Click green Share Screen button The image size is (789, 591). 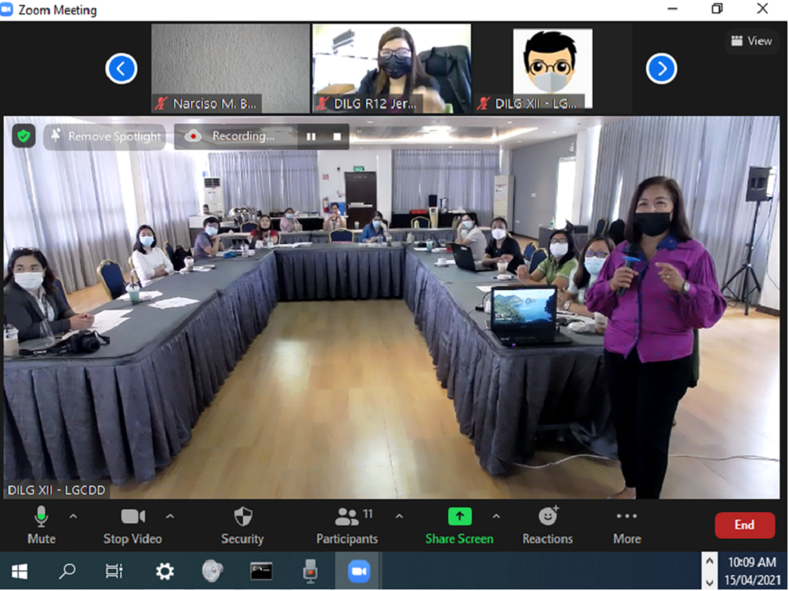point(459,525)
